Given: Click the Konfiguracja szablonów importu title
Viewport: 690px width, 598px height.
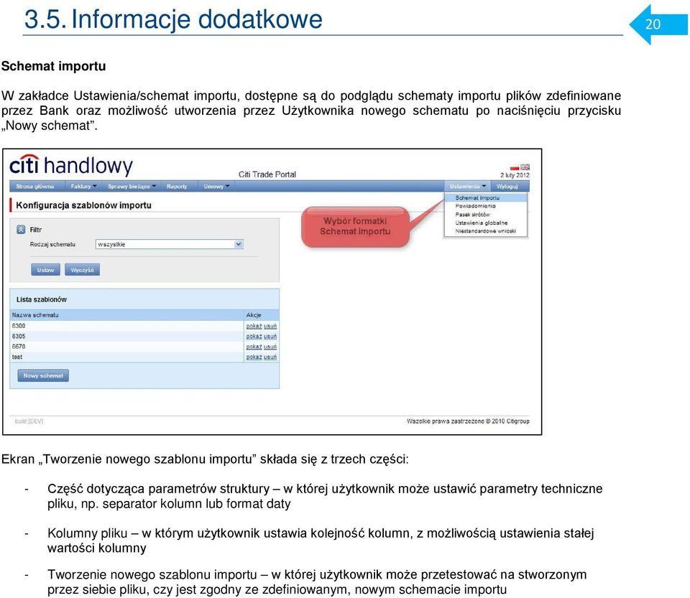Looking at the screenshot, I should click(83, 205).
